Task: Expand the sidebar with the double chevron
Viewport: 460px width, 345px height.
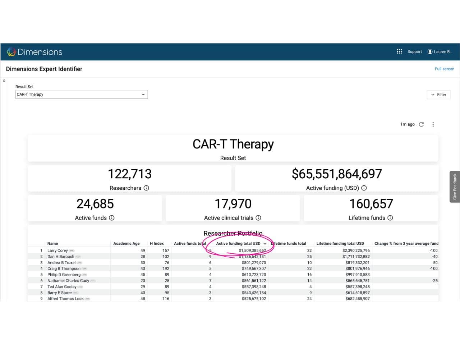Action: coord(4,80)
